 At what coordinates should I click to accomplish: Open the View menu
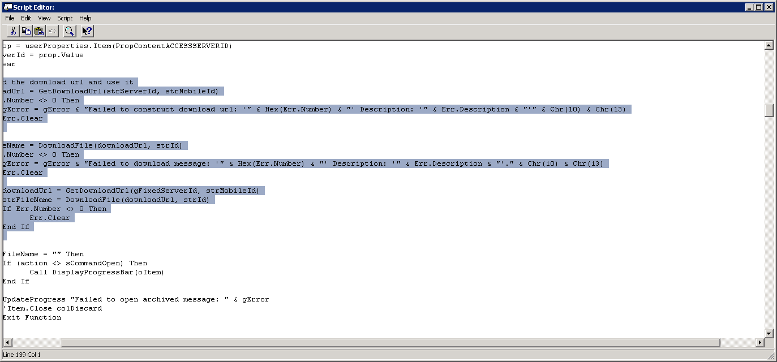click(44, 18)
